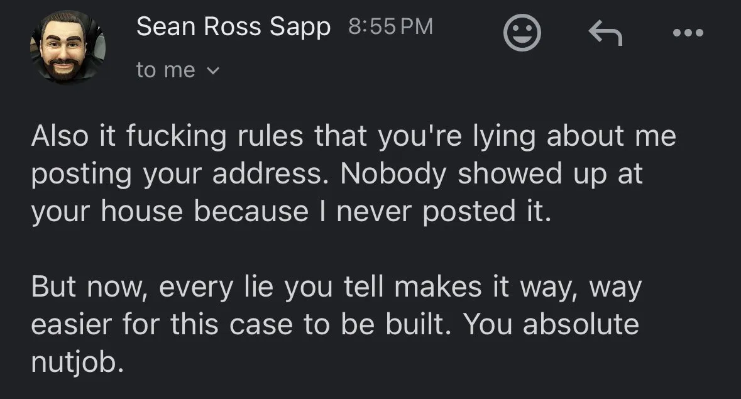The height and width of the screenshot is (399, 741).
Task: Click the line starting 'Also it fucking rules'
Action: coord(353,137)
